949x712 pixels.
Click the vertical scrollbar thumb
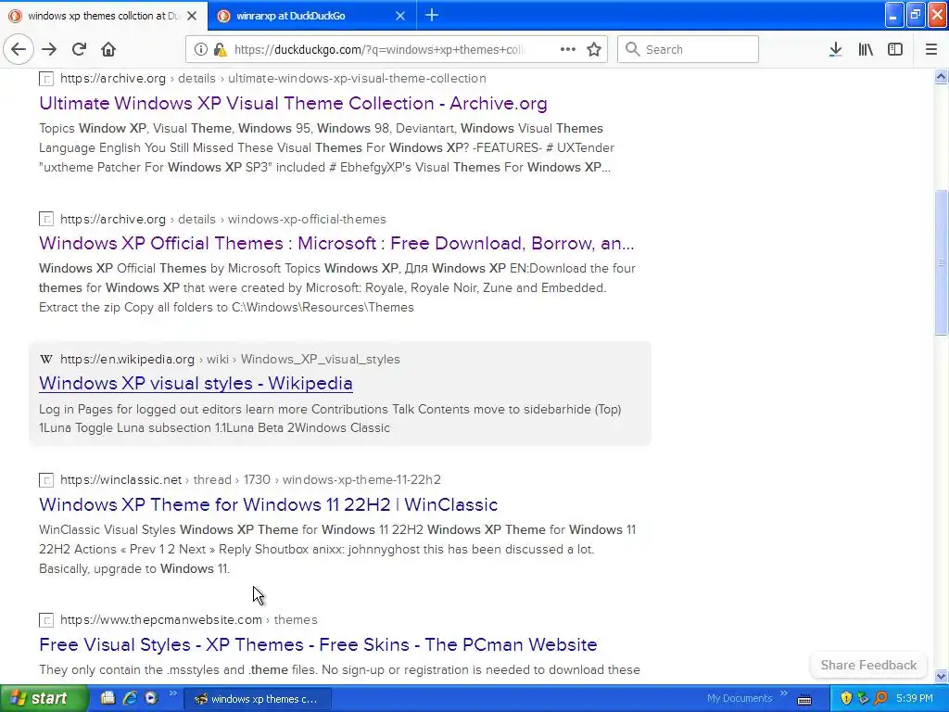(941, 262)
